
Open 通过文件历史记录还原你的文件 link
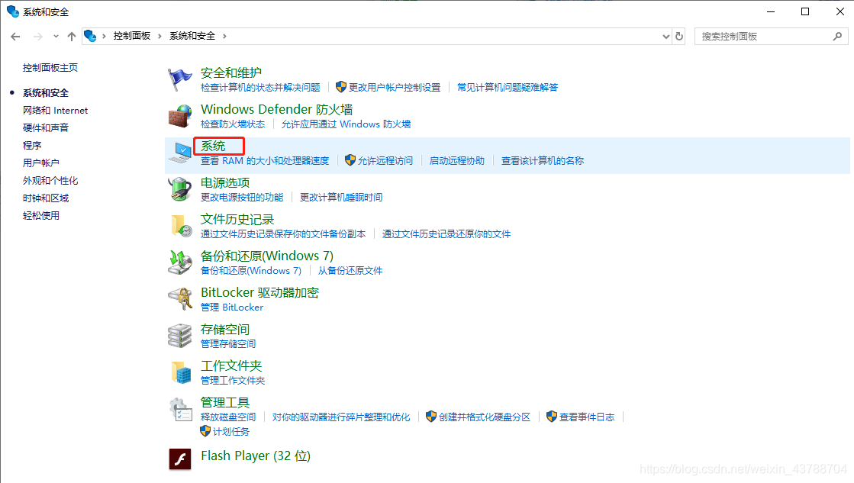click(446, 234)
